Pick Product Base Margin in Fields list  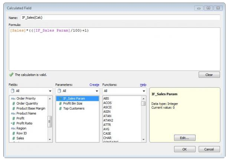click(x=31, y=108)
